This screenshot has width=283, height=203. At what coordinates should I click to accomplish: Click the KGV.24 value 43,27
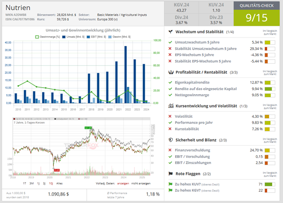(181, 10)
